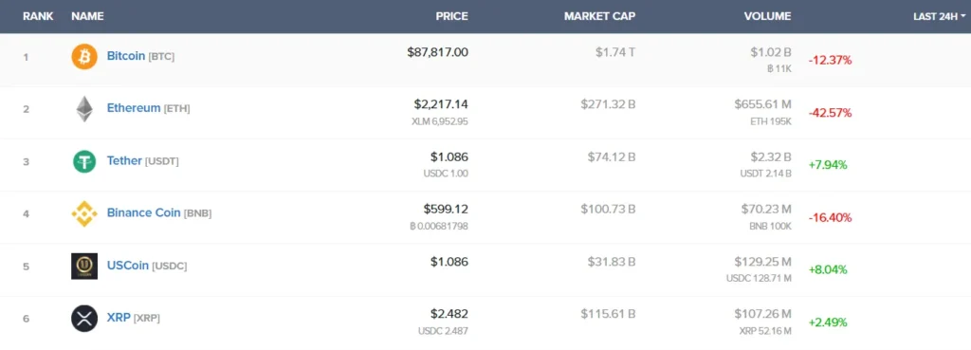Image resolution: width=971 pixels, height=350 pixels.
Task: Open the Binance Coin name link
Action: click(x=144, y=212)
